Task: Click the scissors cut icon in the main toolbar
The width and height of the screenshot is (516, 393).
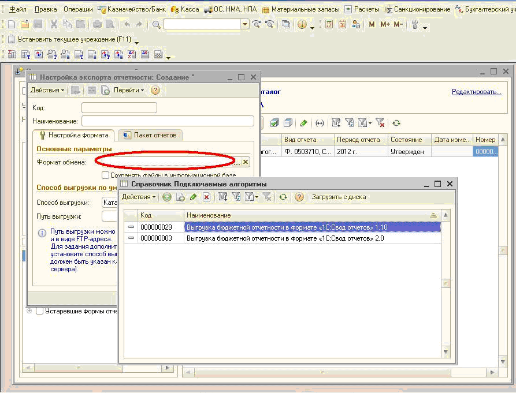Action: [54, 24]
